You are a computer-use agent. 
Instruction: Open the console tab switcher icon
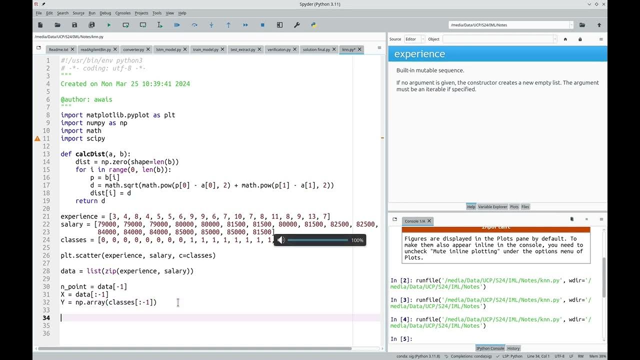(x=394, y=219)
